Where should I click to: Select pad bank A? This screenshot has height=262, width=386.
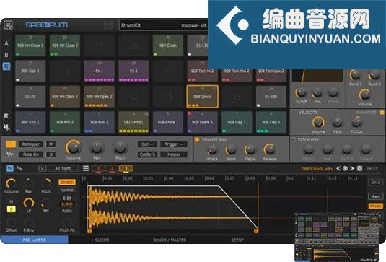click(6, 43)
